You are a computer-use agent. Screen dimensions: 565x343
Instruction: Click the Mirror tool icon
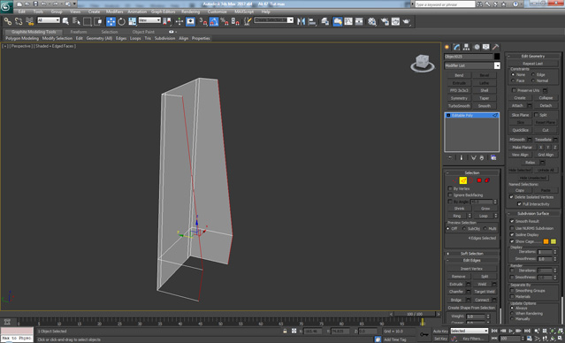click(x=302, y=21)
